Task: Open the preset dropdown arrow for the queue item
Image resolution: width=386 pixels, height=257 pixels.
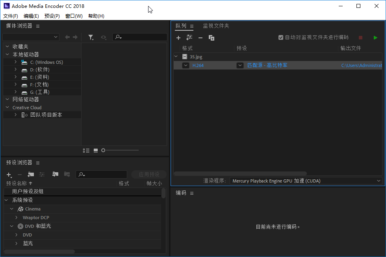Action: pyautogui.click(x=240, y=65)
